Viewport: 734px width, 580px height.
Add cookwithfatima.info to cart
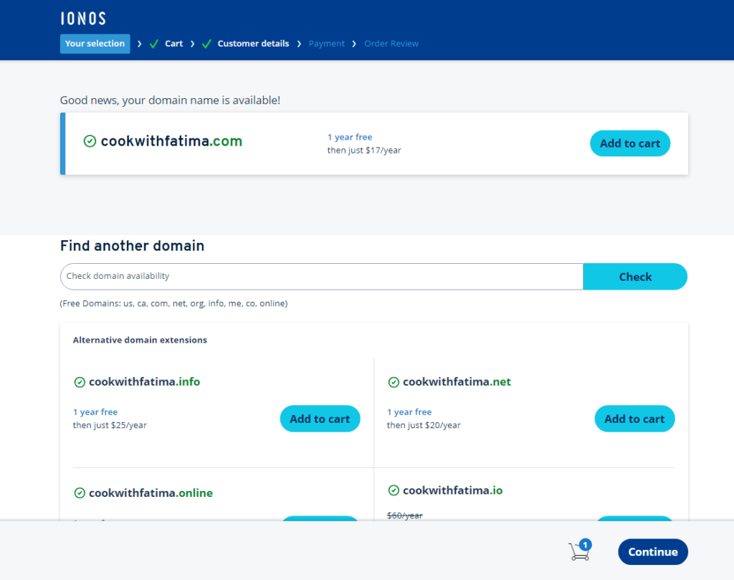[x=320, y=419]
